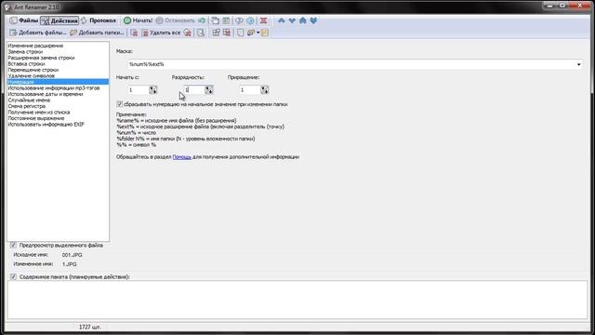
Task: Select Замена строки action
Action: pos(25,52)
